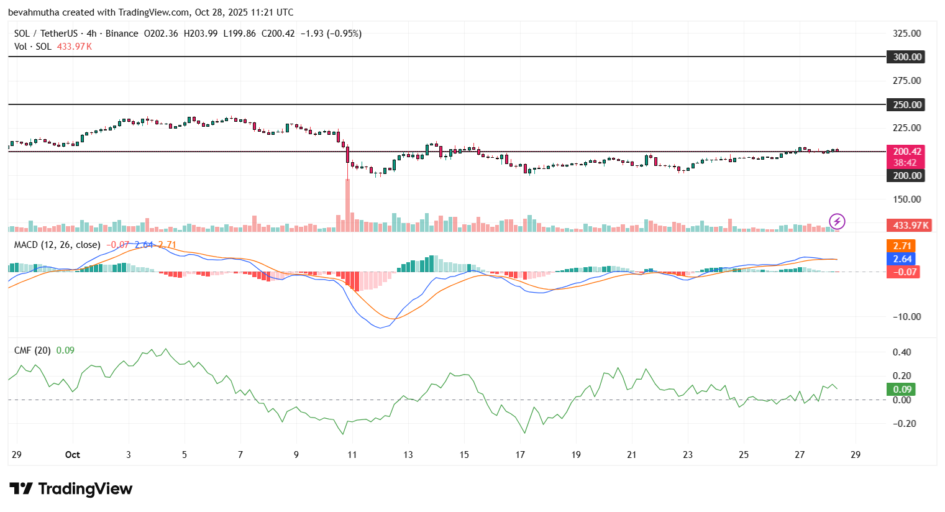Click the purple lightning instant trading icon
This screenshot has height=512, width=945.
[x=836, y=221]
